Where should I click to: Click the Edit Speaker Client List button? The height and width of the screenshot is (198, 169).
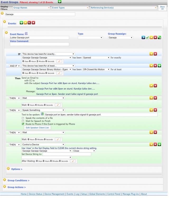[37, 128]
